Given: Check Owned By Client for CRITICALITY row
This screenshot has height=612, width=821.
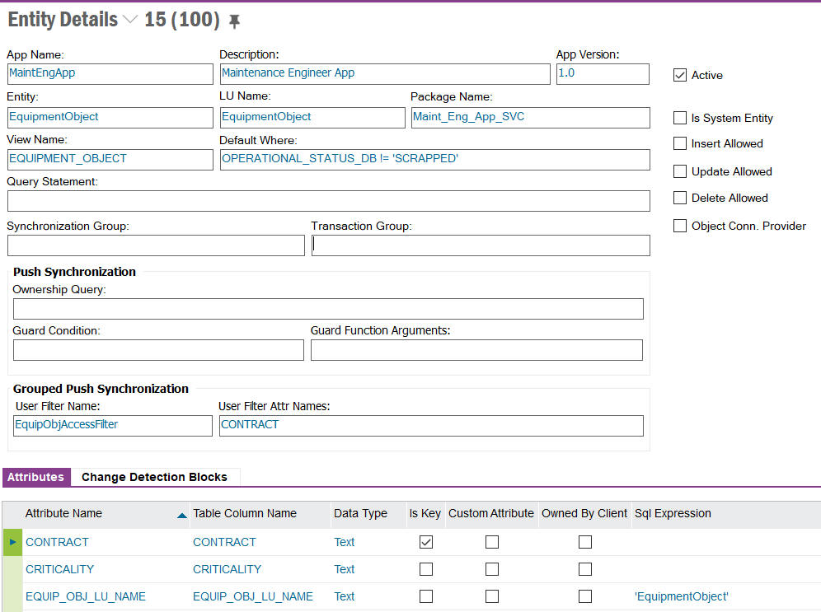Looking at the screenshot, I should 585,569.
